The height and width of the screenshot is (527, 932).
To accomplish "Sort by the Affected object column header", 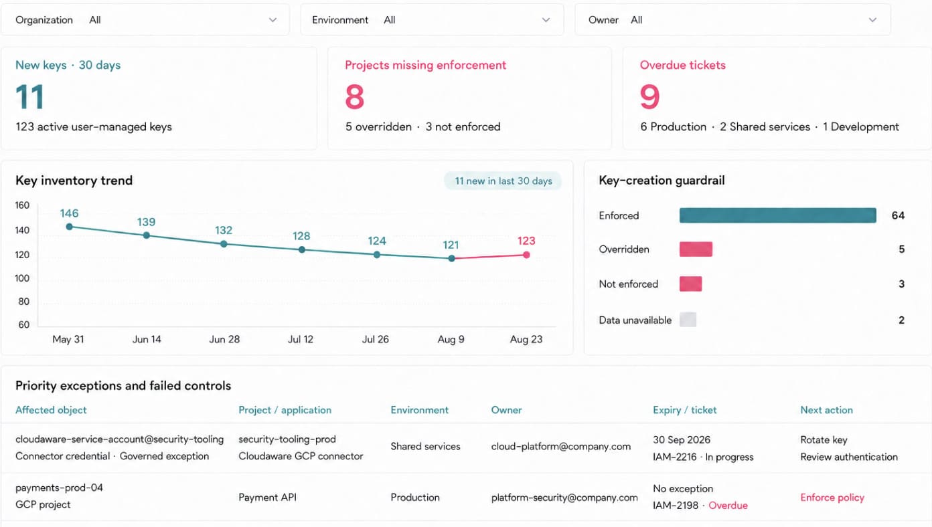I will point(51,410).
